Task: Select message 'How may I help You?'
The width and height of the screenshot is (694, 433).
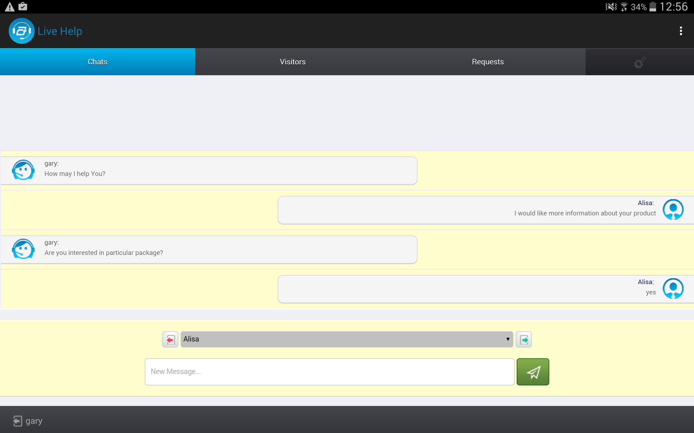Action: tap(75, 174)
